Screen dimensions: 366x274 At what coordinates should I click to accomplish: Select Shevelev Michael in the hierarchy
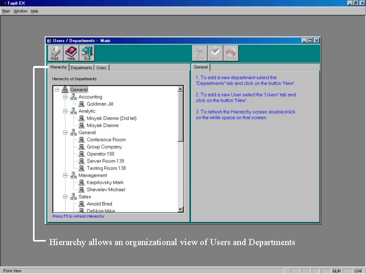tap(106, 190)
